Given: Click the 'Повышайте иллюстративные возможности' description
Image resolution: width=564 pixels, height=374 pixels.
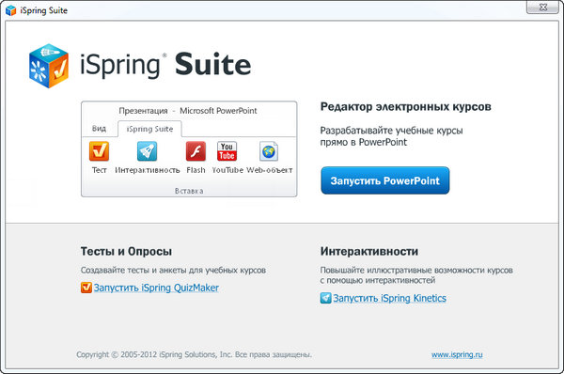Looking at the screenshot, I should [416, 275].
